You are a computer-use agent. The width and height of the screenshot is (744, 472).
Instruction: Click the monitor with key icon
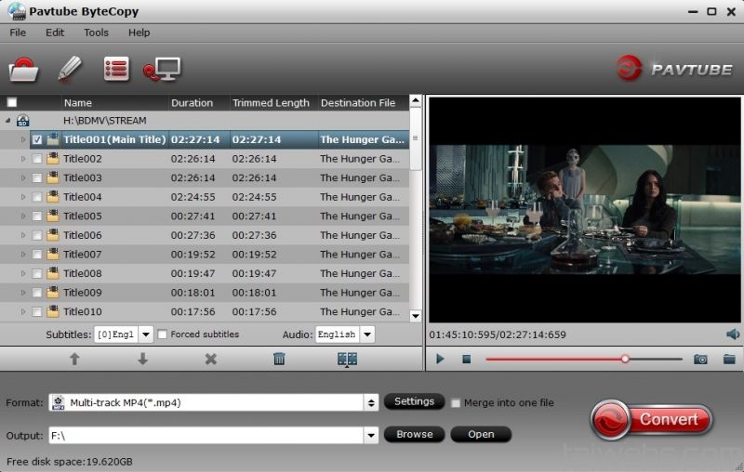coord(162,69)
